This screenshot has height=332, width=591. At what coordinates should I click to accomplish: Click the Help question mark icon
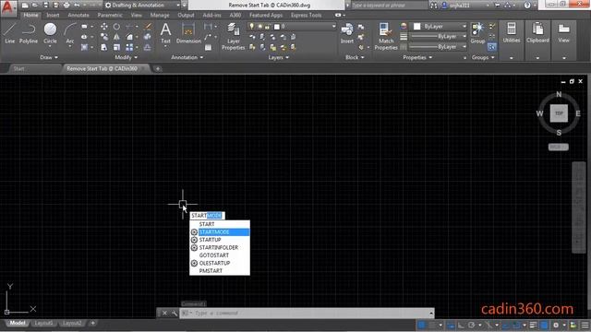527,6
